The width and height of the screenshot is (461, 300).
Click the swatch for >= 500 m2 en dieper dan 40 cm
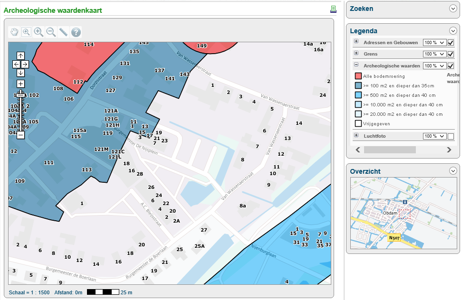[358, 95]
